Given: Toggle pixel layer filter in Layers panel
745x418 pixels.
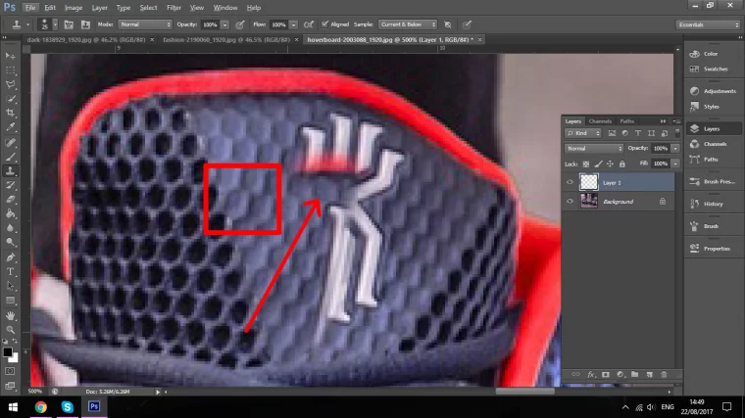Looking at the screenshot, I should (x=612, y=133).
